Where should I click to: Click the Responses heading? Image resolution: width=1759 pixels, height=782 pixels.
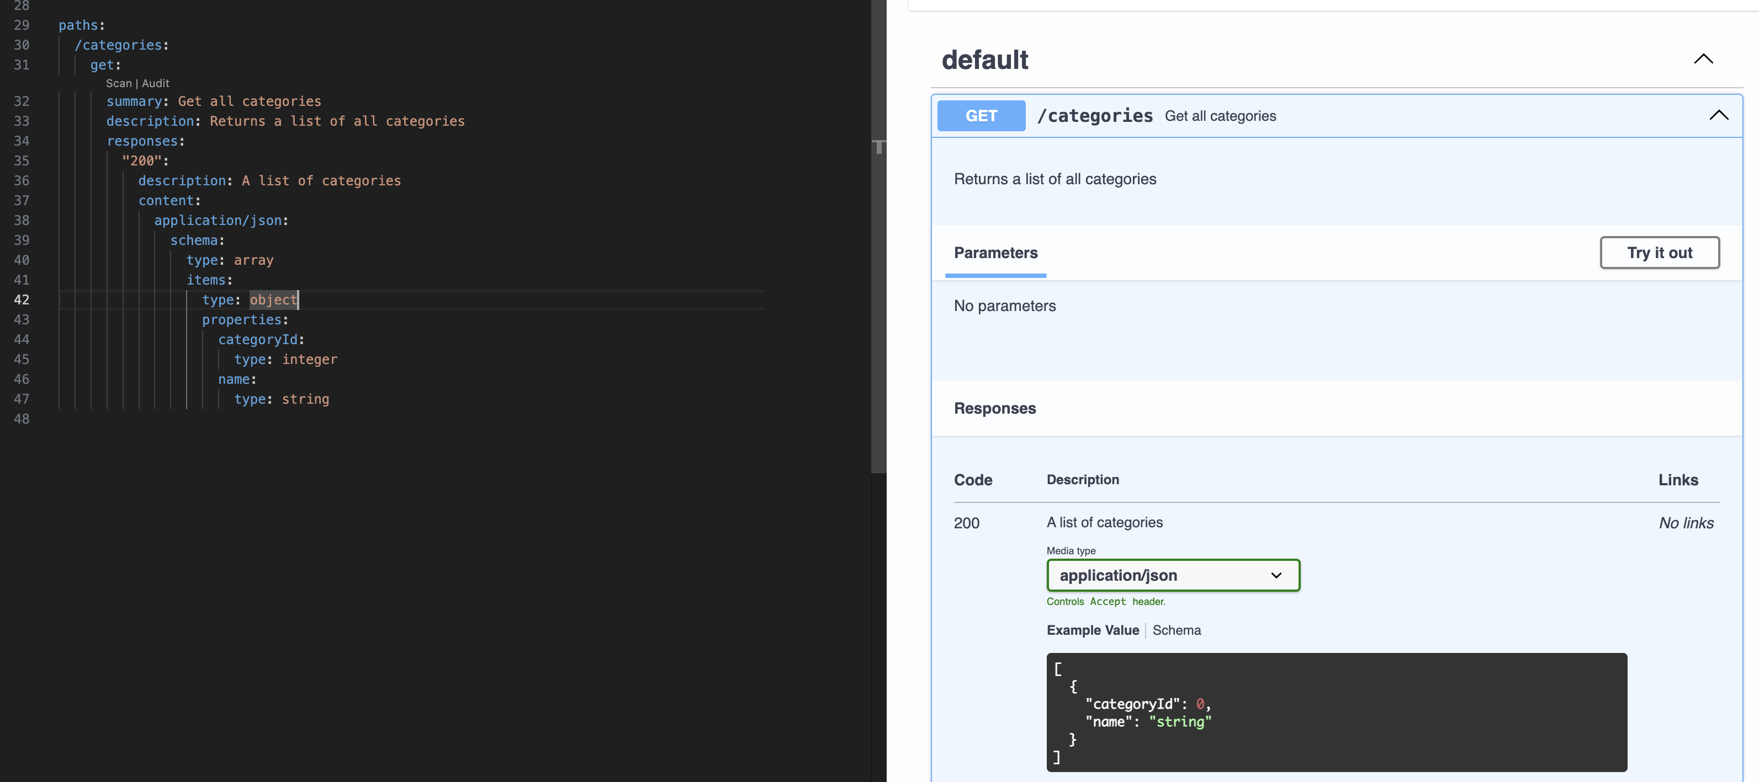click(x=994, y=409)
